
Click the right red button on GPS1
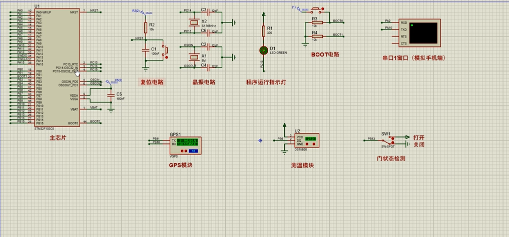(186, 151)
